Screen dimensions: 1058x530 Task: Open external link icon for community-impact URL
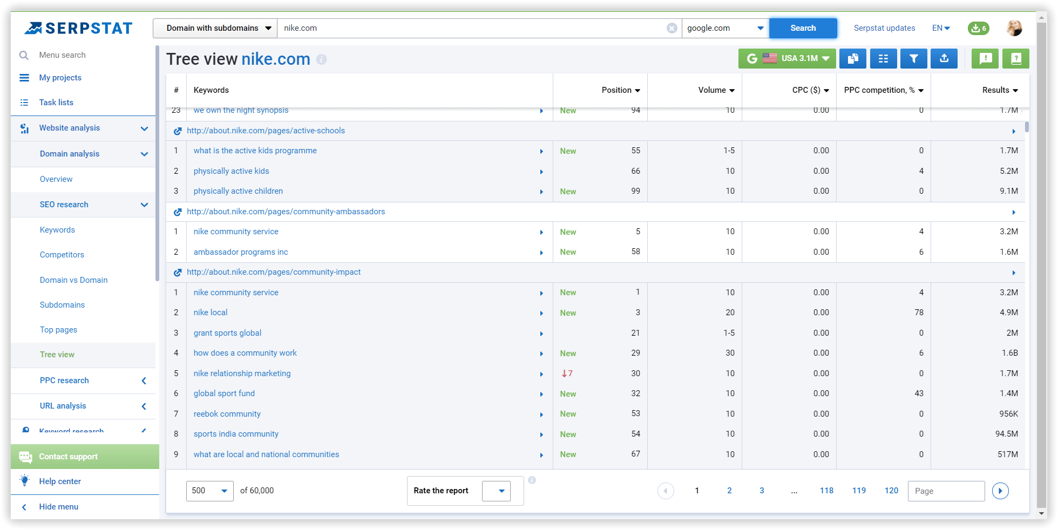pos(178,273)
